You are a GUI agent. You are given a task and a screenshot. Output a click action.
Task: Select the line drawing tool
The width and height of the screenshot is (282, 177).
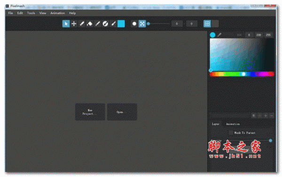97,24
